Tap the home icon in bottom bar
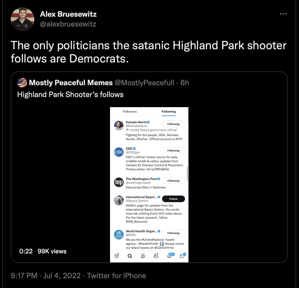The width and height of the screenshot is (299, 288). pos(117,255)
